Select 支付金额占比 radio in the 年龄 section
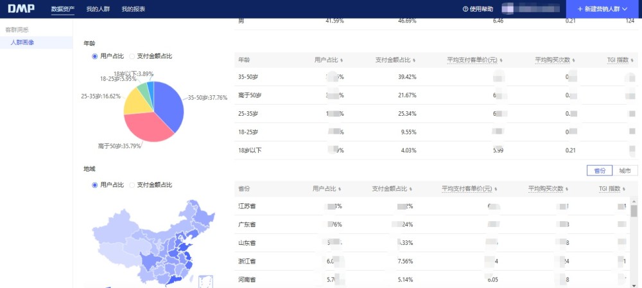The height and width of the screenshot is (288, 642). point(132,56)
